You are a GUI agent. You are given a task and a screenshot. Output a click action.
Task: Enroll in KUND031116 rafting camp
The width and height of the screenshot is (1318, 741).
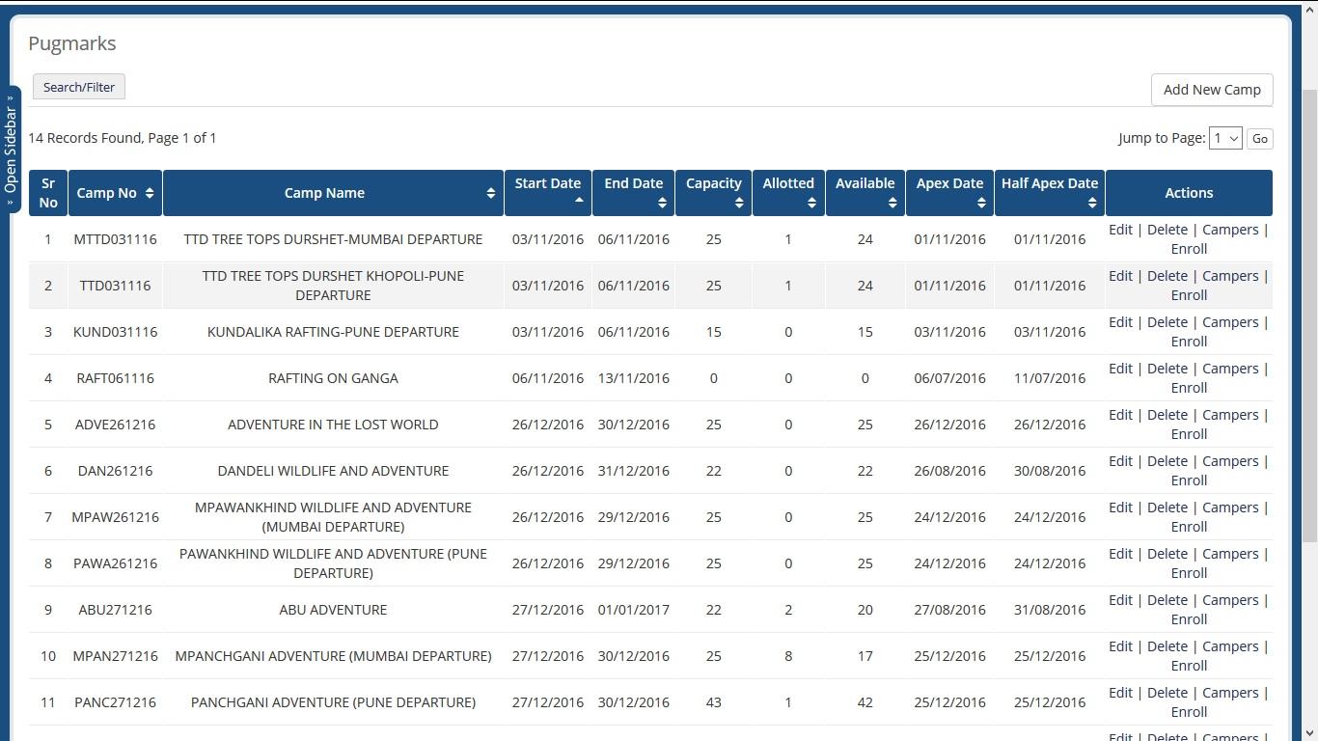point(1189,342)
